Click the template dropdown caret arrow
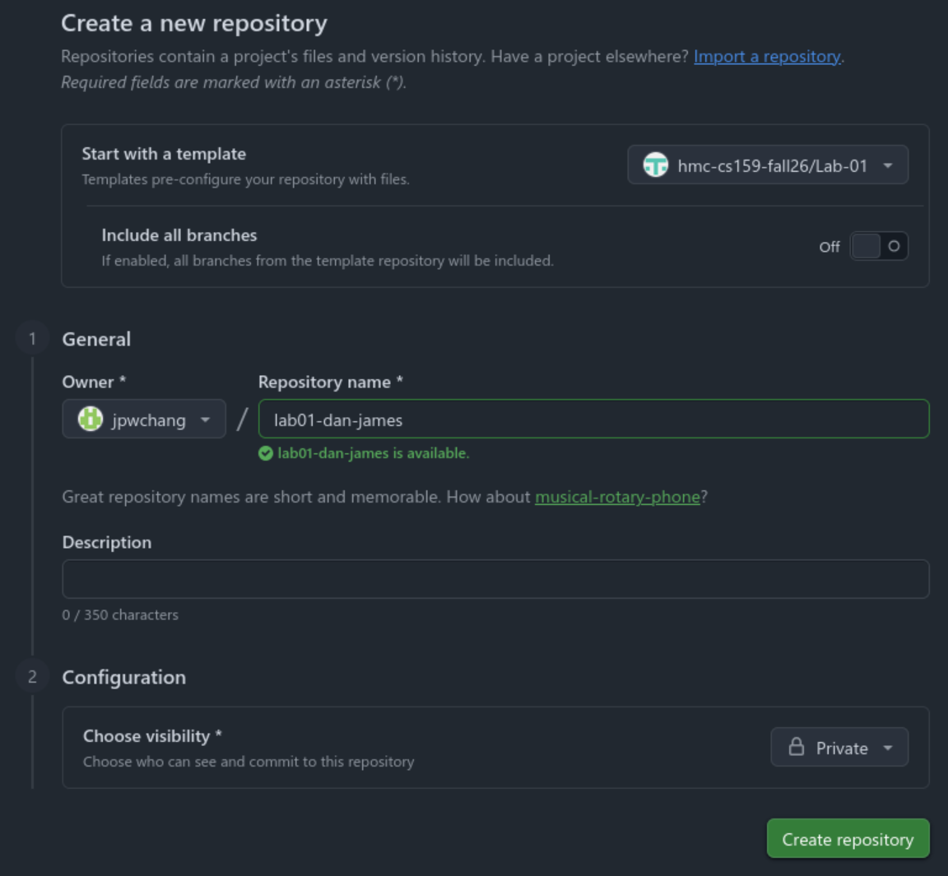Viewport: 948px width, 876px height. tap(888, 165)
